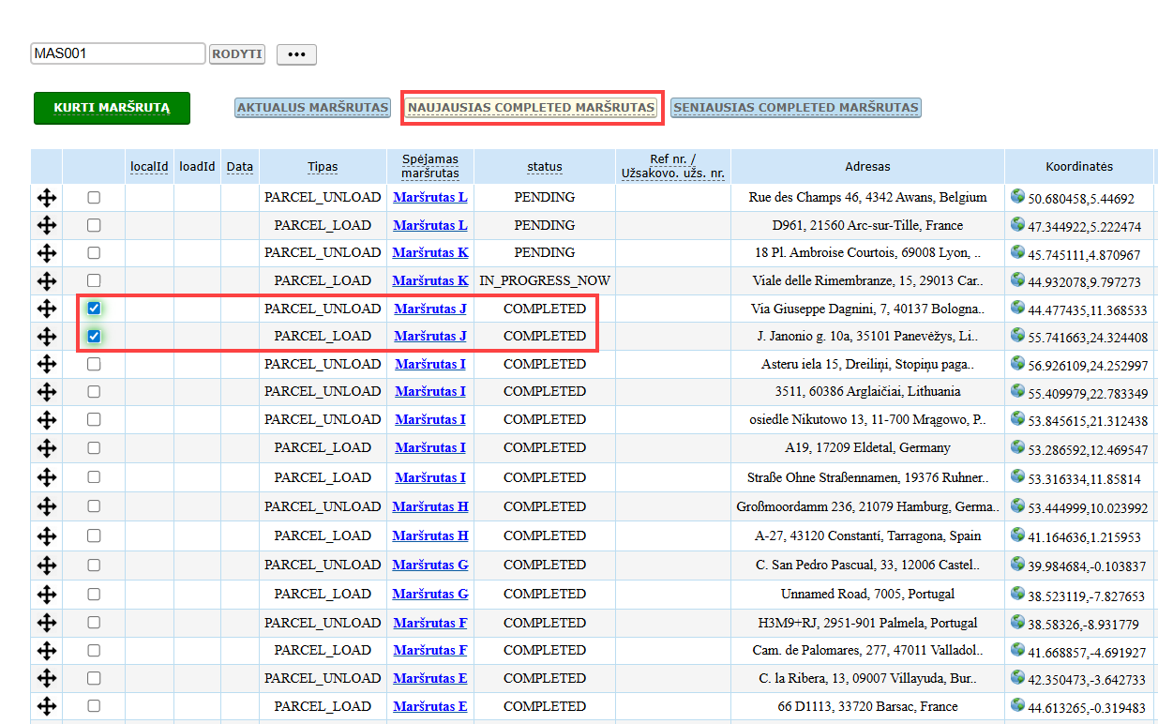This screenshot has width=1158, height=724.
Task: Open globe icon beside 47.344922,5.222474
Action: click(x=1017, y=224)
